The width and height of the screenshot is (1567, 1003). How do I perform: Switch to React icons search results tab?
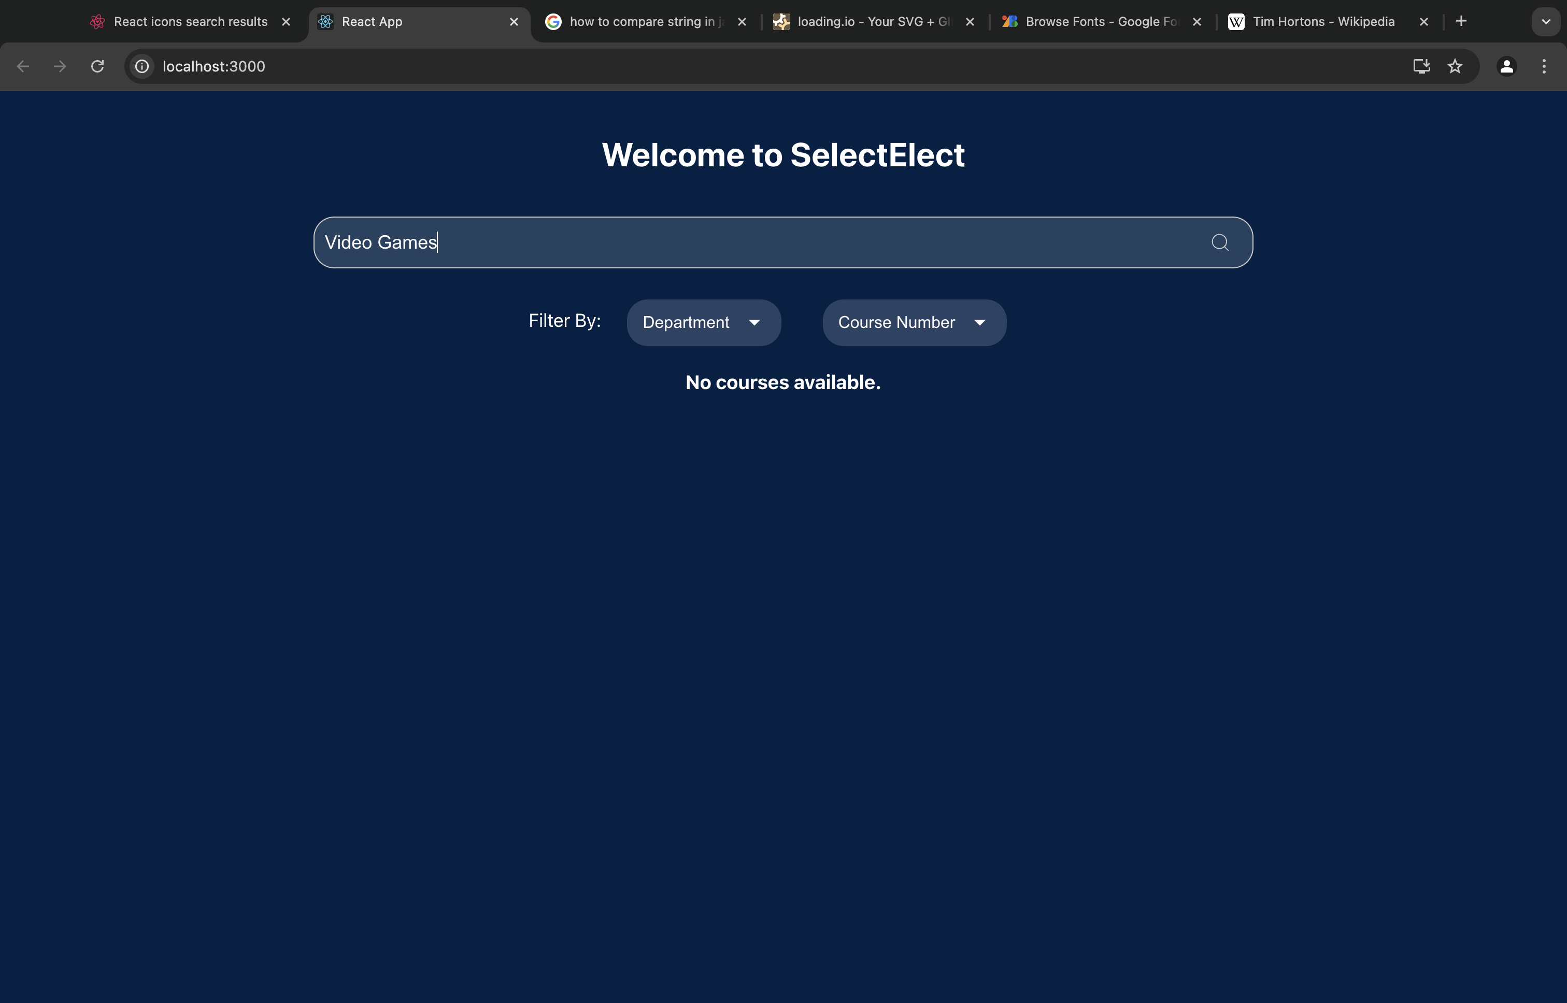point(190,21)
